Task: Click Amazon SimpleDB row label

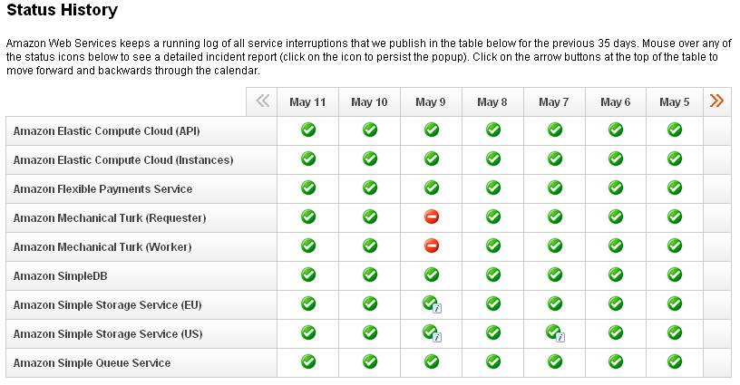Action: pyautogui.click(x=61, y=276)
